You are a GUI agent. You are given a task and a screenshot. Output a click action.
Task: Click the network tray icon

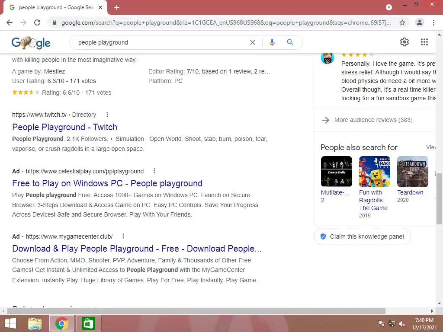(392, 324)
